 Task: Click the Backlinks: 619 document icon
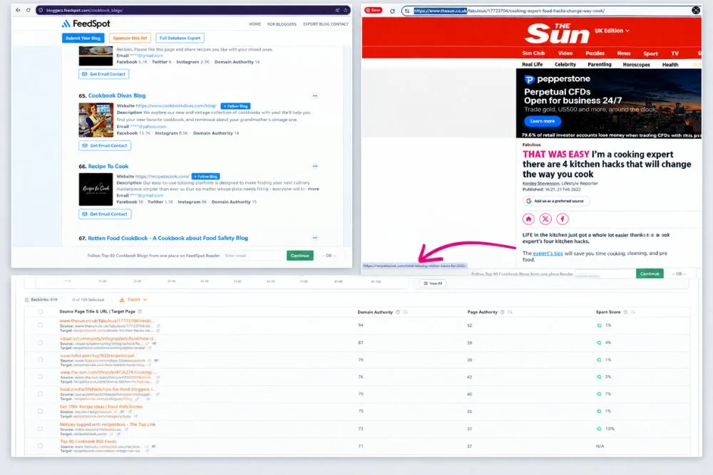[x=26, y=300]
